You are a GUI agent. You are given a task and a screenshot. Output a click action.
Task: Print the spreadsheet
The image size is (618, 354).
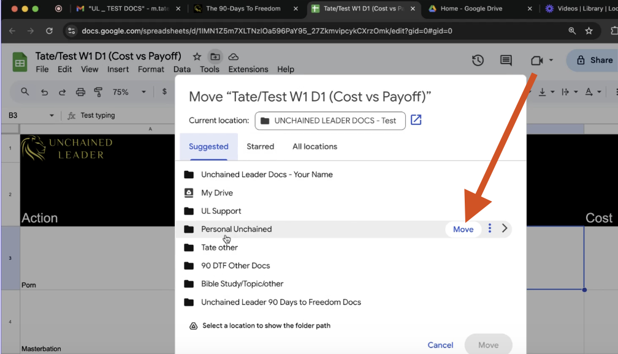(x=80, y=92)
